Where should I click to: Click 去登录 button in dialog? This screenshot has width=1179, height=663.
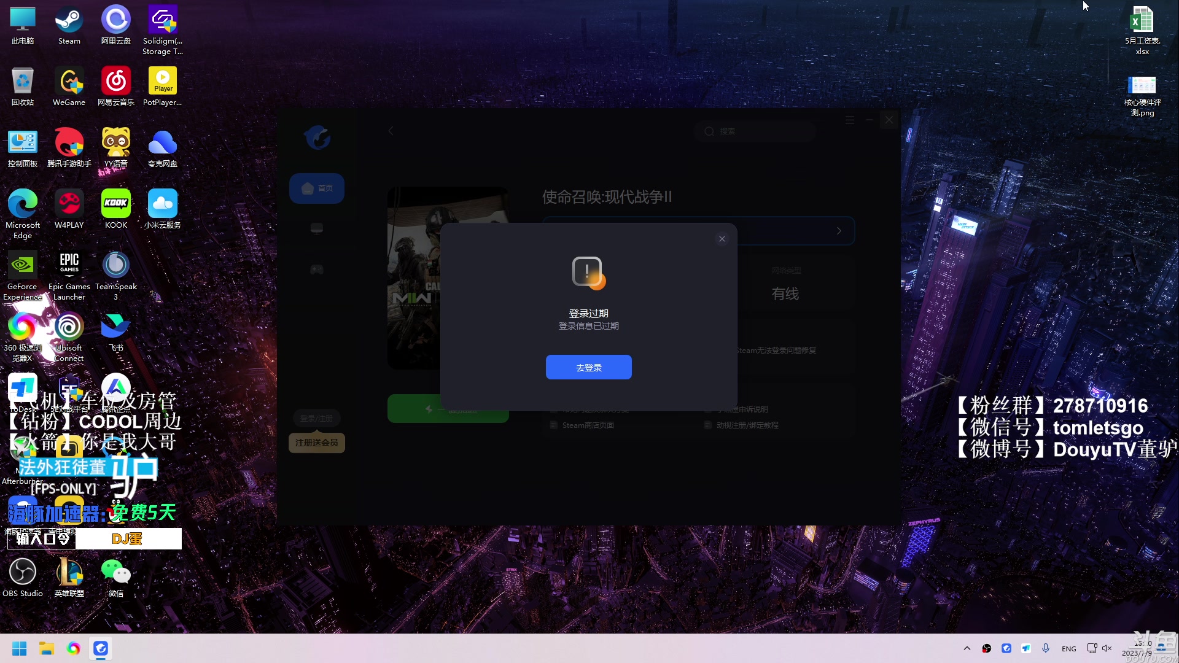click(589, 368)
